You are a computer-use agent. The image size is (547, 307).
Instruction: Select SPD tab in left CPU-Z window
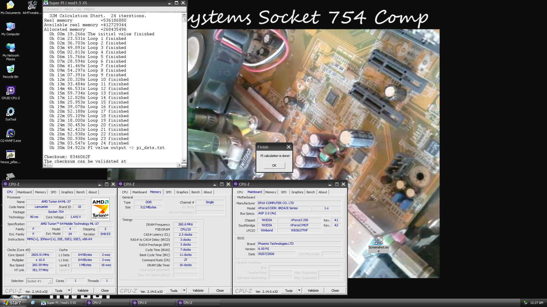coord(54,192)
